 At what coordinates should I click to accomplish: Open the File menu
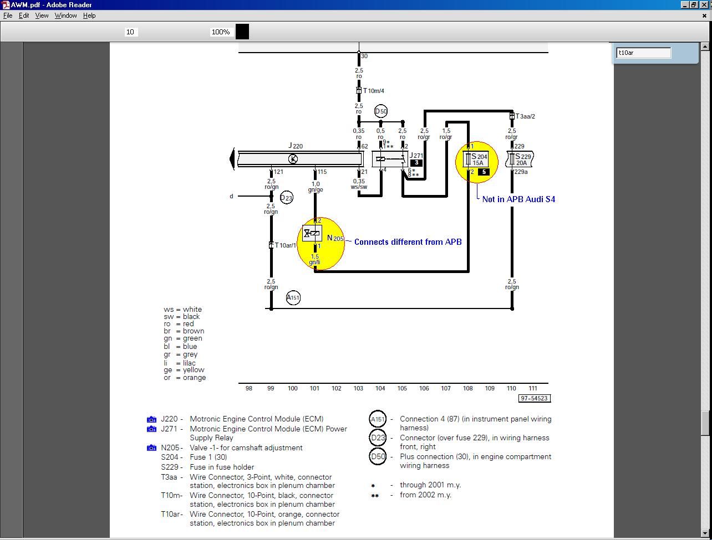tap(8, 16)
